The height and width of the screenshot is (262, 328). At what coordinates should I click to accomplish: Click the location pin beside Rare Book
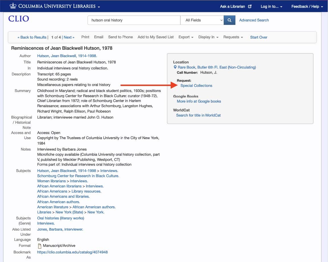click(x=175, y=67)
